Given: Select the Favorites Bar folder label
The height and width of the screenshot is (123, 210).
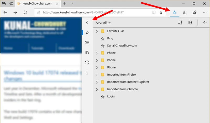Looking at the screenshot, I should pos(115,31).
